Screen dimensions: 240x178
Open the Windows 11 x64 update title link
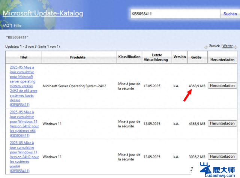24,124
